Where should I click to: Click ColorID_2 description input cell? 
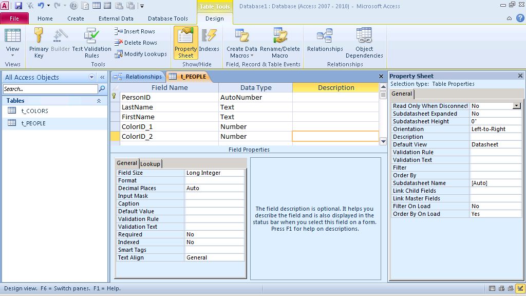[x=335, y=136]
